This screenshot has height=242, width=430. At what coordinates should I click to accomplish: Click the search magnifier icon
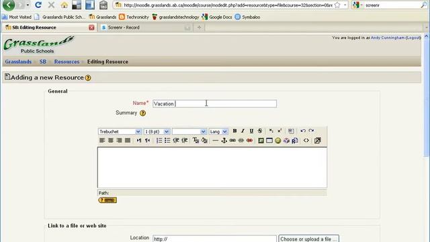point(424,5)
